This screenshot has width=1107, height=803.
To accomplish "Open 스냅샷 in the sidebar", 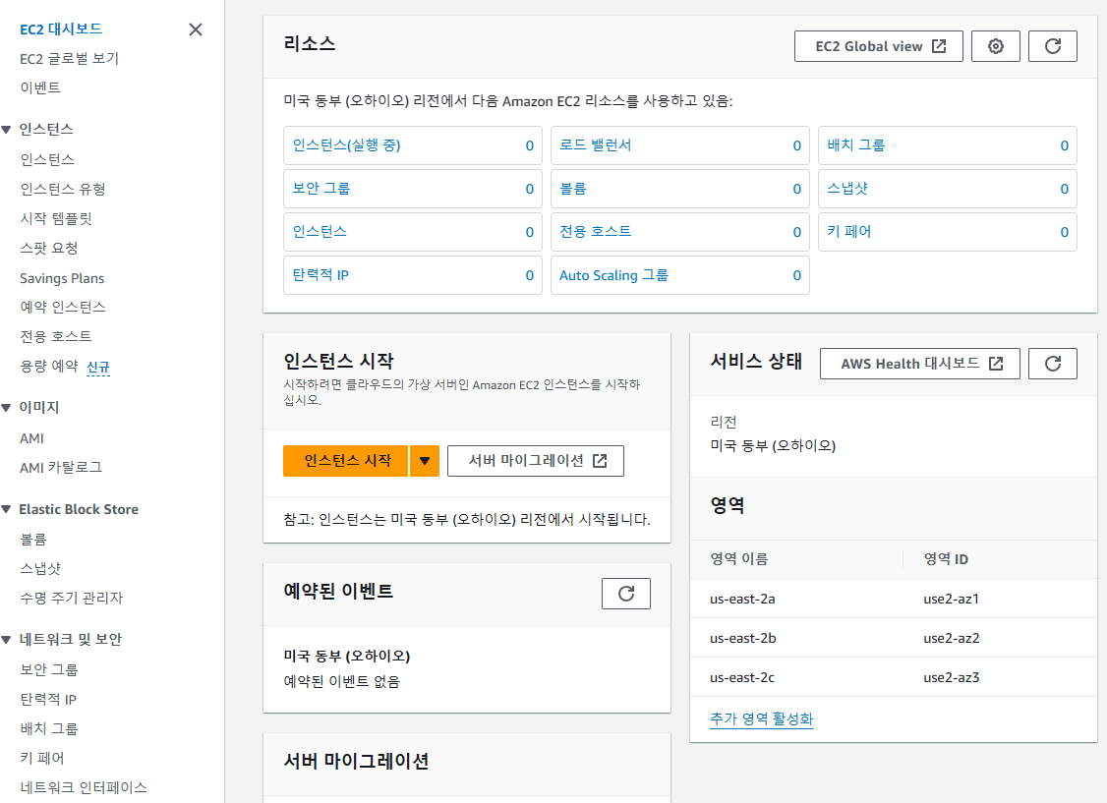I will 40,569.
